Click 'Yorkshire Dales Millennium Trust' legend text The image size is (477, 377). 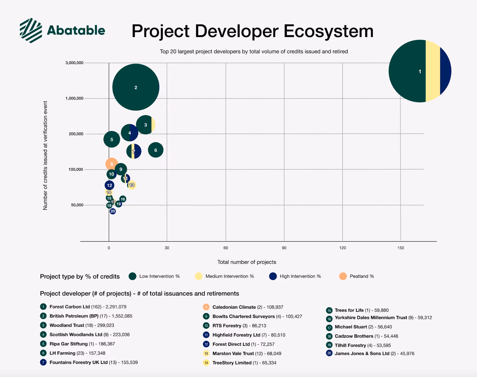point(371,317)
